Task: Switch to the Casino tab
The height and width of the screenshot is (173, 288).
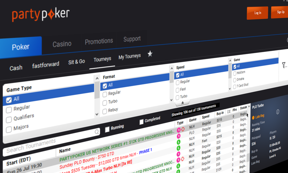Action: (62, 44)
